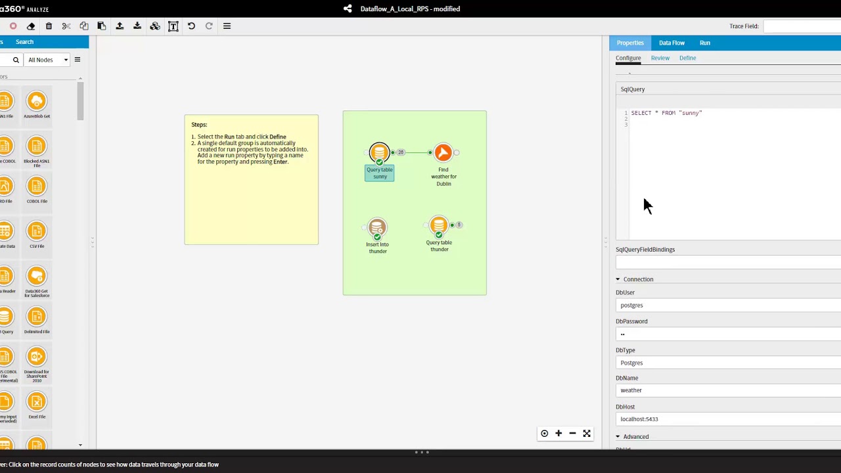Screen dimensions: 841x473
Task: Click the copy icon in toolbar
Action: point(84,26)
